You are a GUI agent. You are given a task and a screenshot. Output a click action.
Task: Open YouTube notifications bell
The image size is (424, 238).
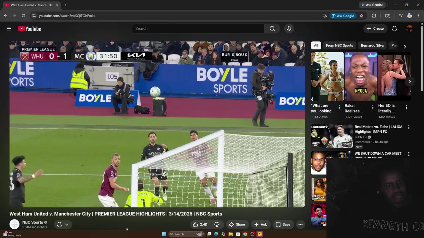coord(395,29)
